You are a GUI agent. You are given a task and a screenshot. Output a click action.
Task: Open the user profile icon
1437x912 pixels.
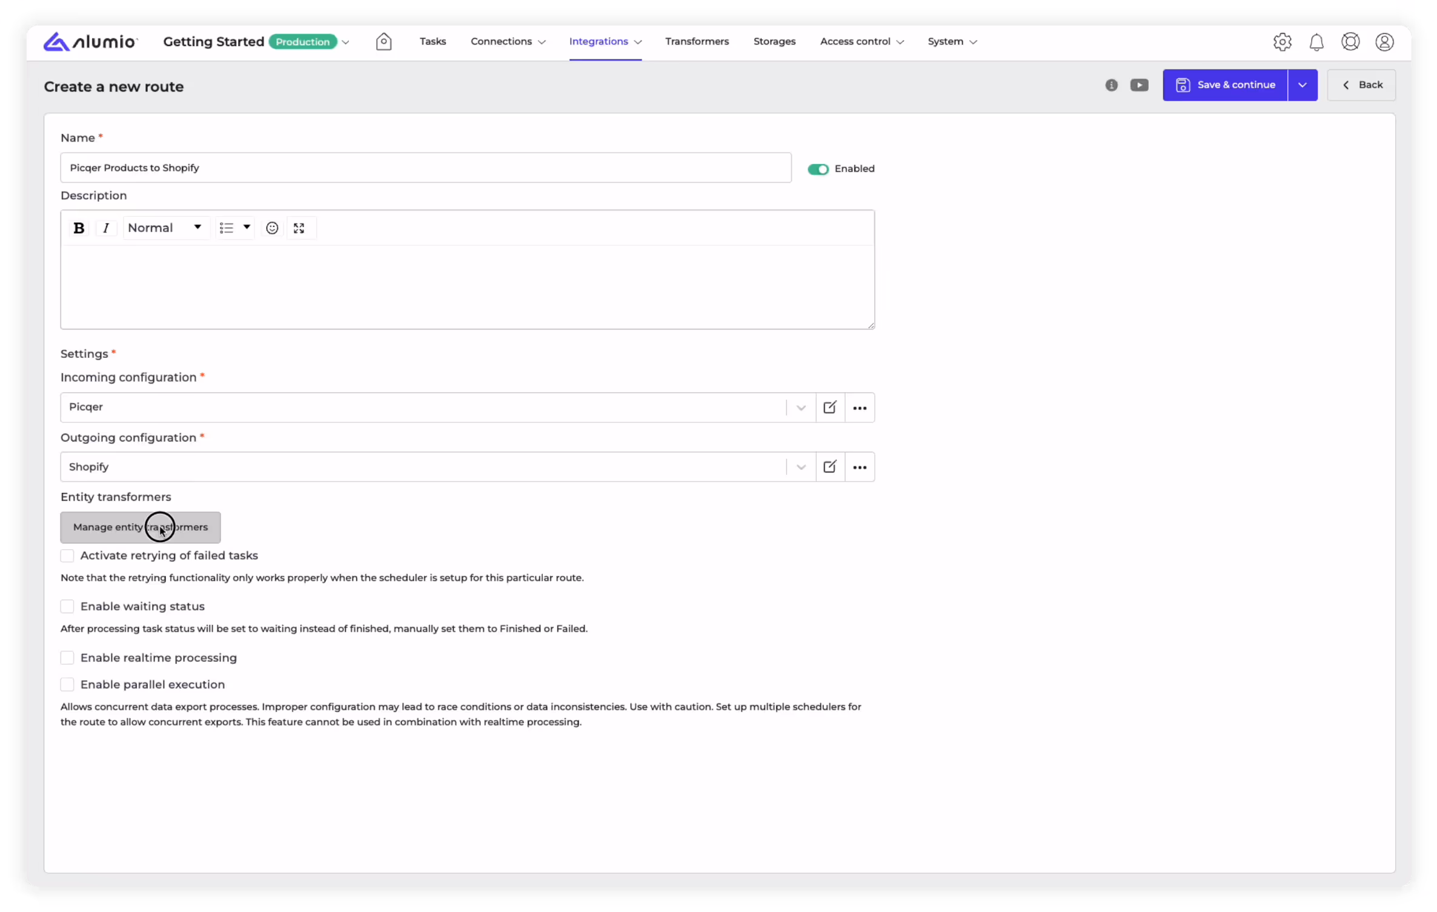pos(1384,42)
